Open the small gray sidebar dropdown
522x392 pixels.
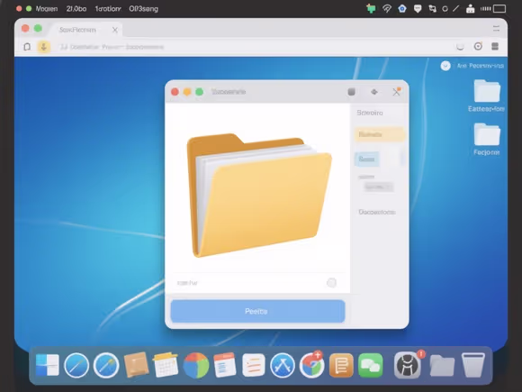coord(378,187)
